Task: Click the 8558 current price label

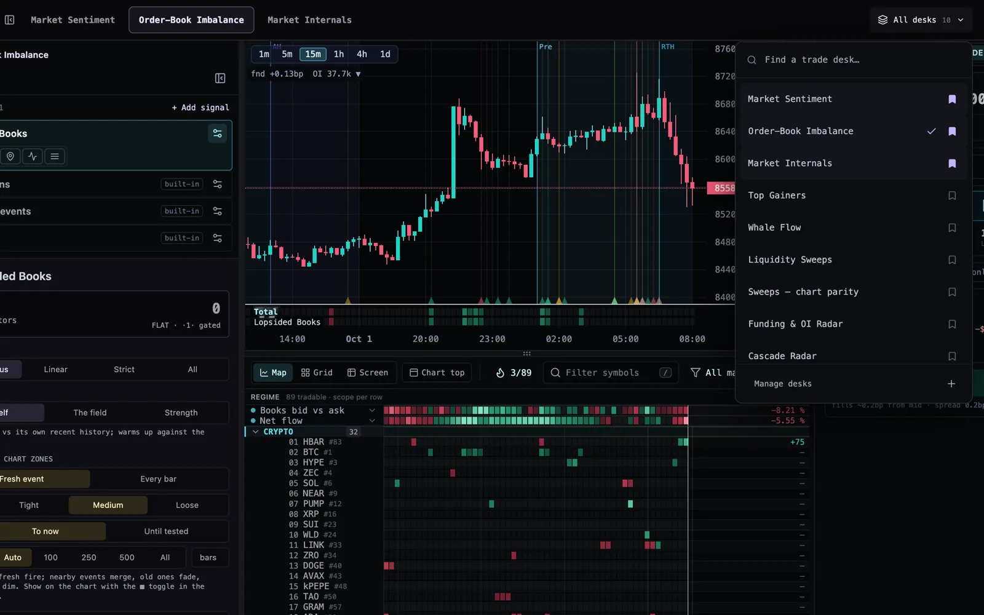Action: [721, 188]
